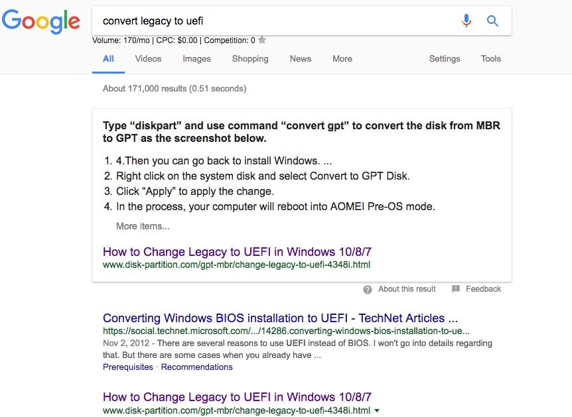Open the search Settings menu

[x=444, y=58]
